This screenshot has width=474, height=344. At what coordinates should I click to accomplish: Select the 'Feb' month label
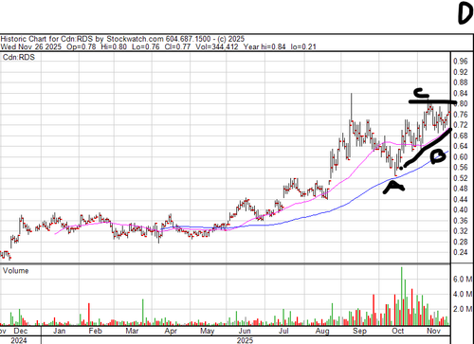pos(95,331)
